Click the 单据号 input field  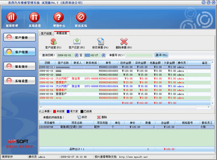(x=139, y=55)
